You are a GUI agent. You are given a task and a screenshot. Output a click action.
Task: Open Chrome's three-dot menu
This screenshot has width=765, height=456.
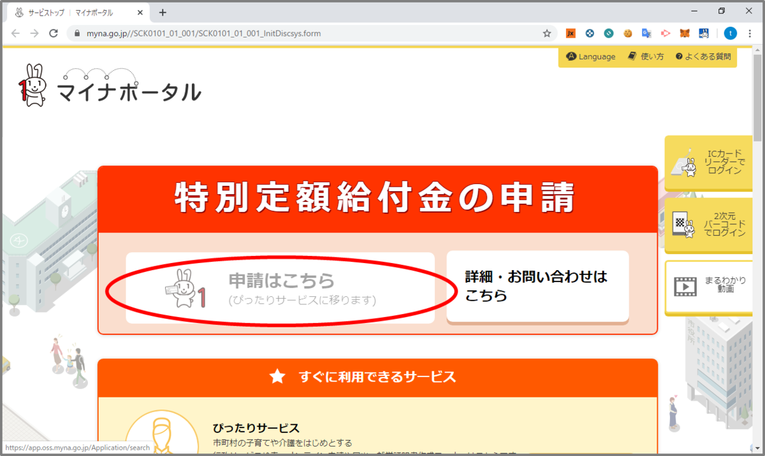tap(751, 33)
